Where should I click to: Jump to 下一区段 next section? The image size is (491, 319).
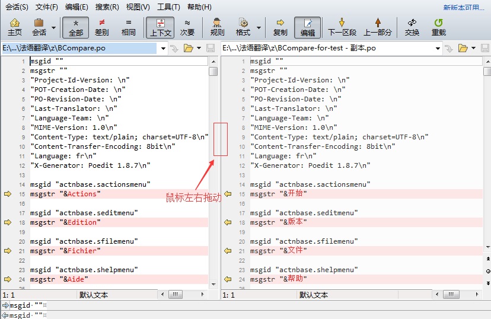342,27
